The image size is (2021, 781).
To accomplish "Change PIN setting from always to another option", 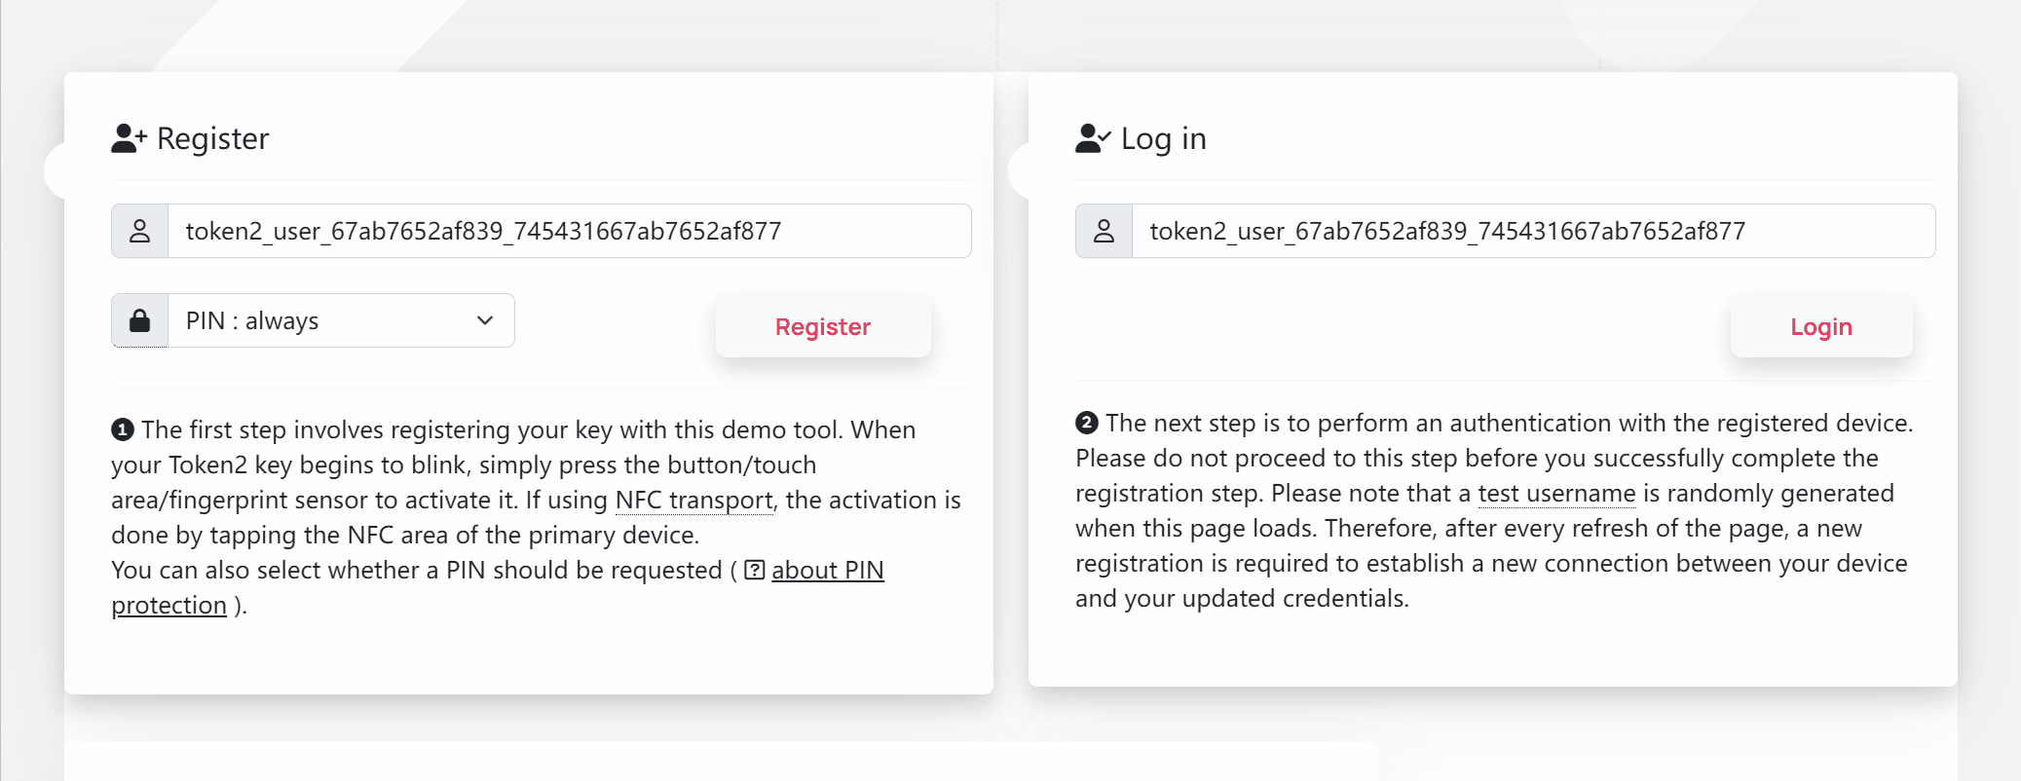I will 341,319.
